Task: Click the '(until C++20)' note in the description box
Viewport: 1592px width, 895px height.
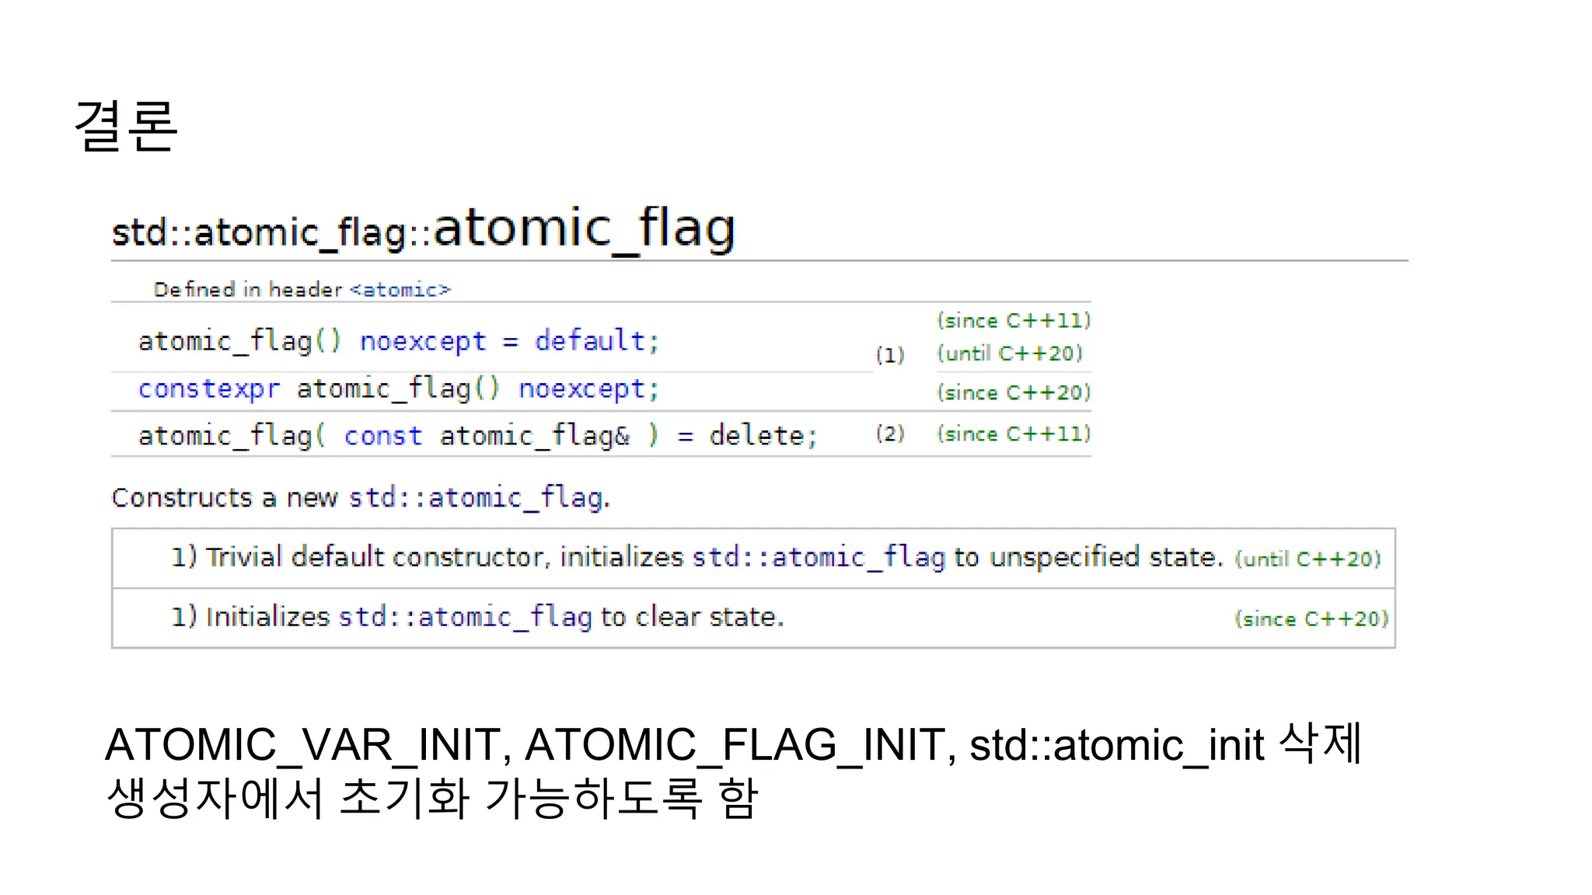Action: coord(1307,559)
